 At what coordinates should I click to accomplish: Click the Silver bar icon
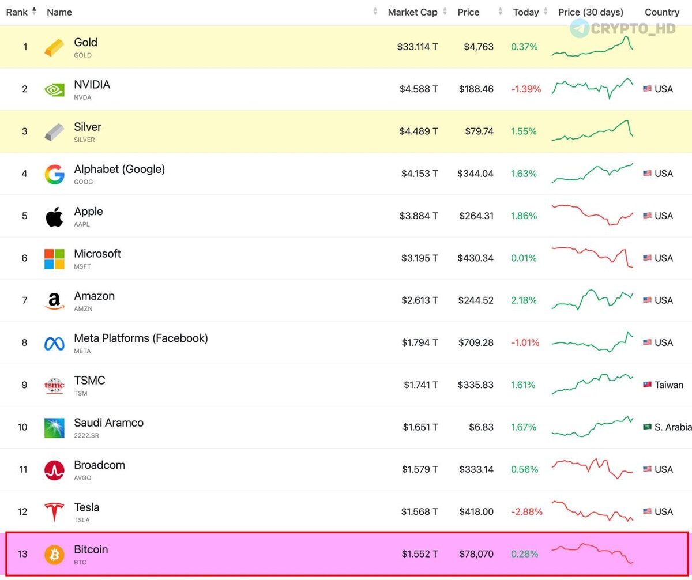55,132
